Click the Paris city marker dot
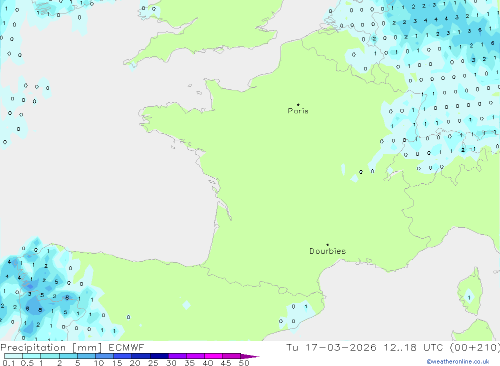 pos(298,104)
